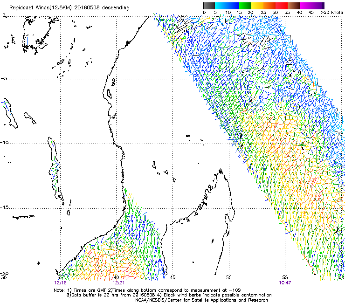Click the green 15-20 knots legend segment
This screenshot has height=303, width=345.
245,6
